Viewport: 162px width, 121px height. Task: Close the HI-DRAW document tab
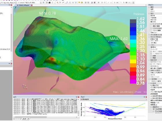(x=32, y=5)
